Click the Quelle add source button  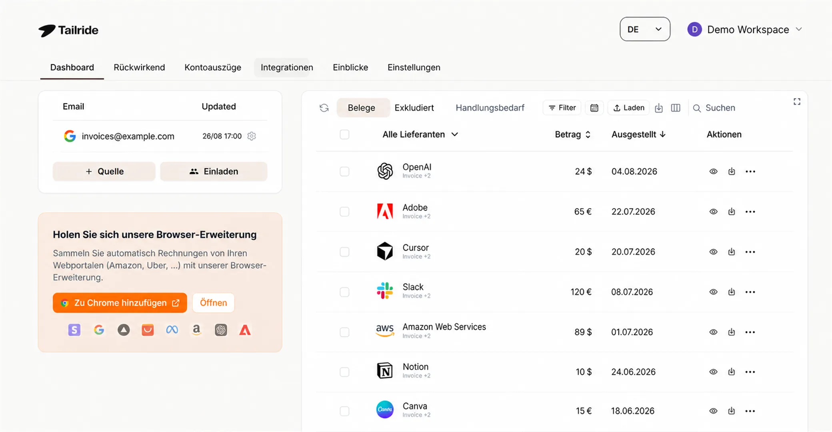tap(104, 171)
